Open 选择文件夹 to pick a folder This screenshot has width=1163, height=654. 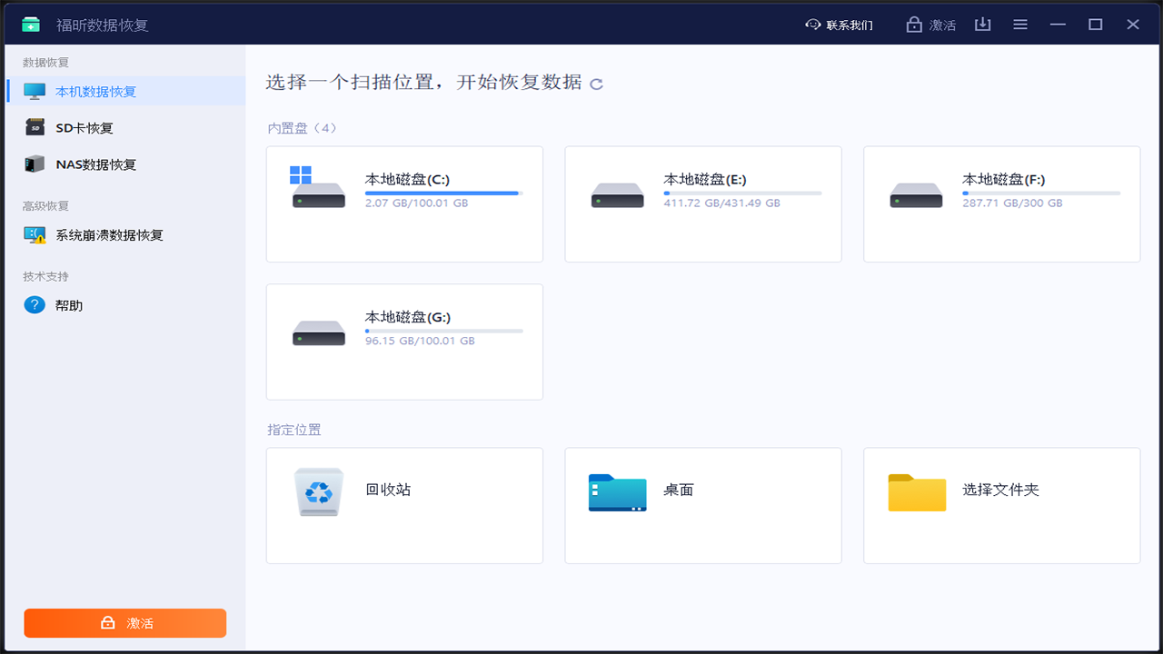1001,505
